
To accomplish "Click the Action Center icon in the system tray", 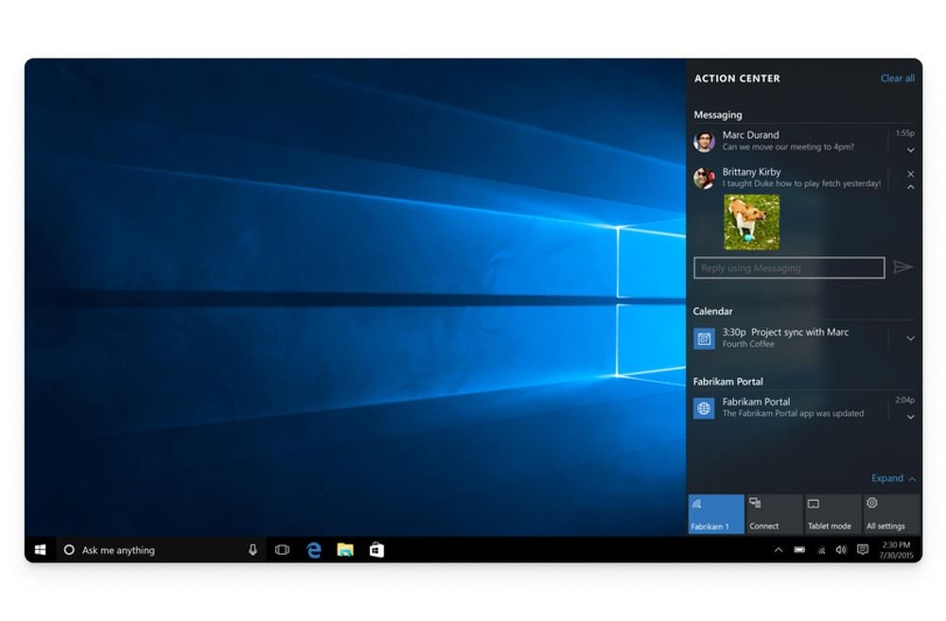I will tap(862, 549).
